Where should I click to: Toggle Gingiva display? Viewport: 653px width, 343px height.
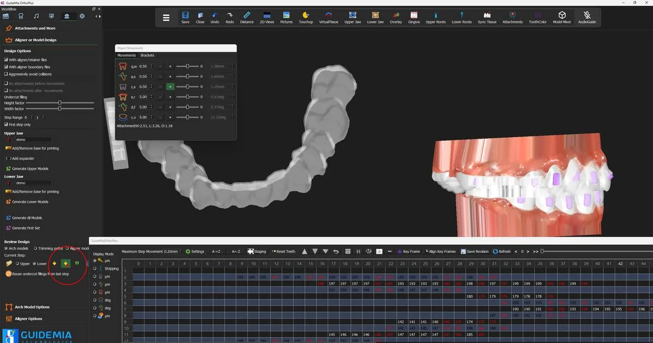[414, 17]
